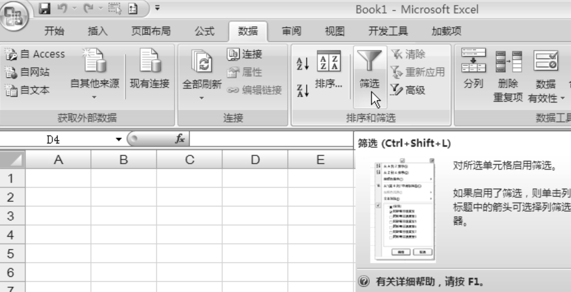Click help icon beside 有关详细帮助

[364, 281]
